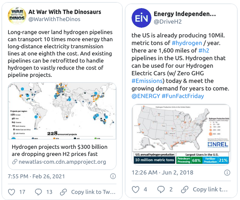Viewport: 240px width, 200px height.
Task: Click the #FunFactFriday hashtag
Action: click(182, 96)
